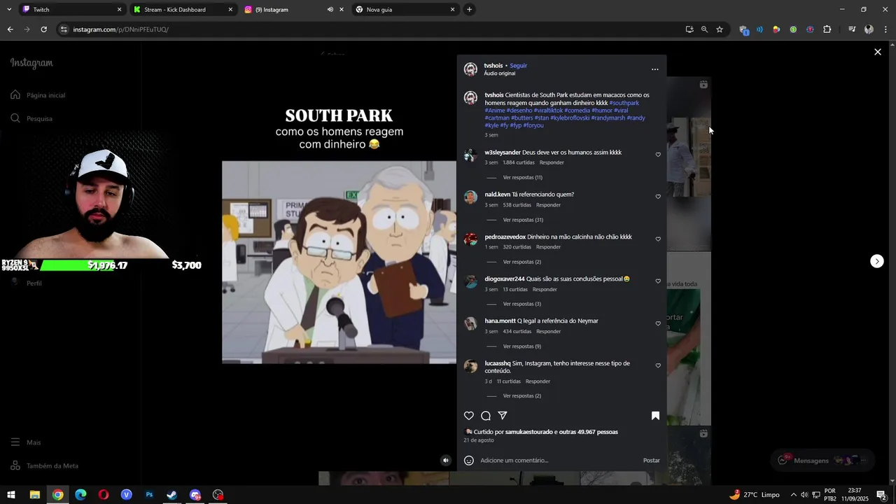Screen dimensions: 896x504
Task: Open the tab search dropdown arrow
Action: click(8, 10)
